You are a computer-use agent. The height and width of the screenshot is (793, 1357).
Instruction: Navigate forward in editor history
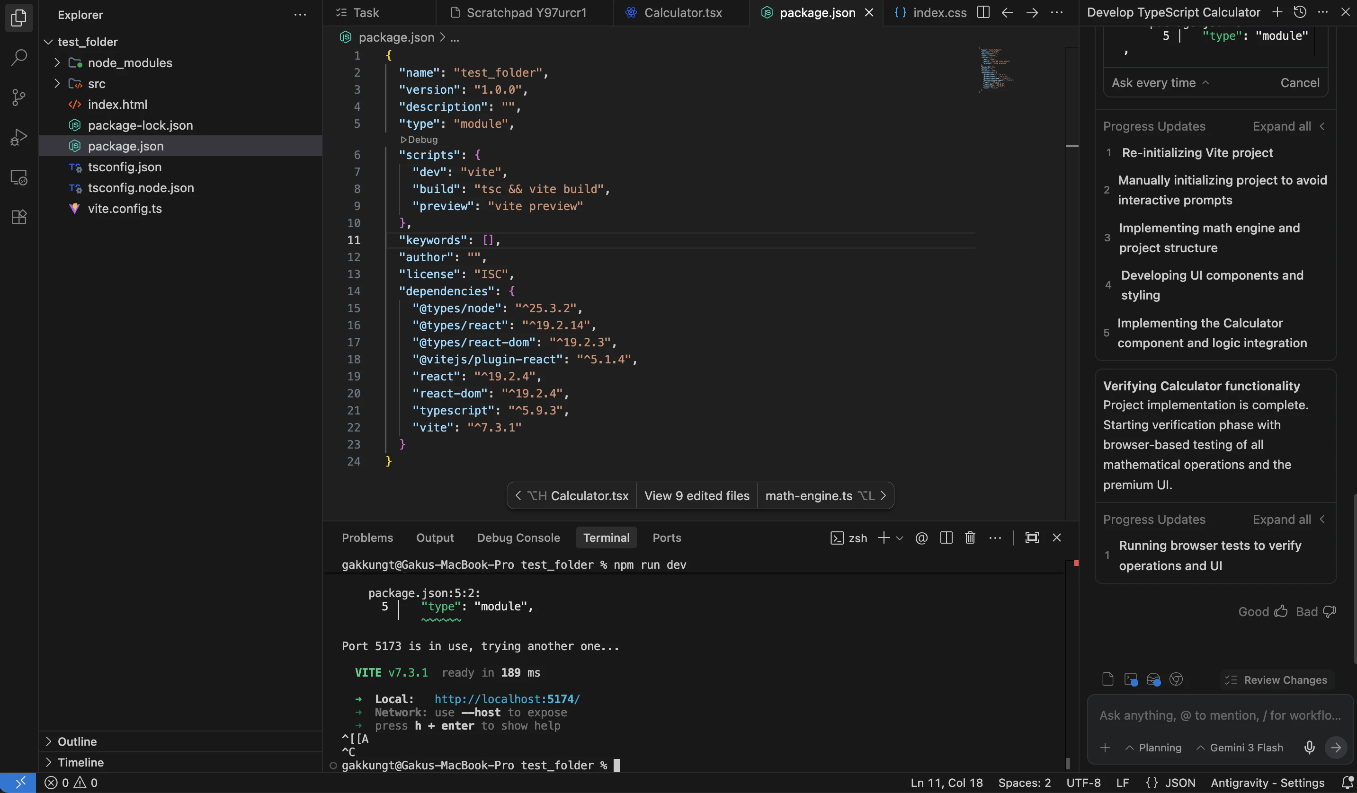(x=1032, y=12)
